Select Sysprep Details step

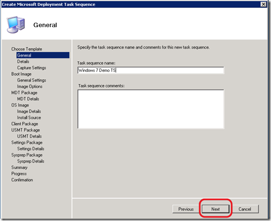click(31, 161)
